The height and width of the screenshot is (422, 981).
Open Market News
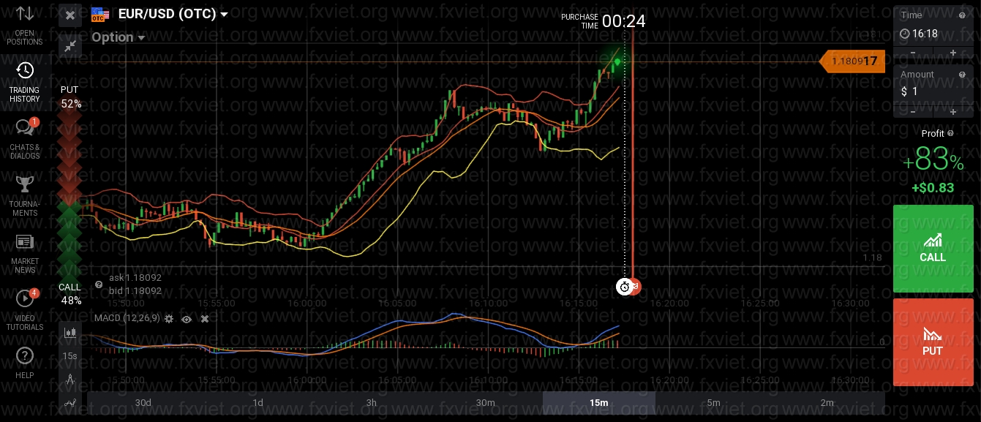pyautogui.click(x=25, y=254)
